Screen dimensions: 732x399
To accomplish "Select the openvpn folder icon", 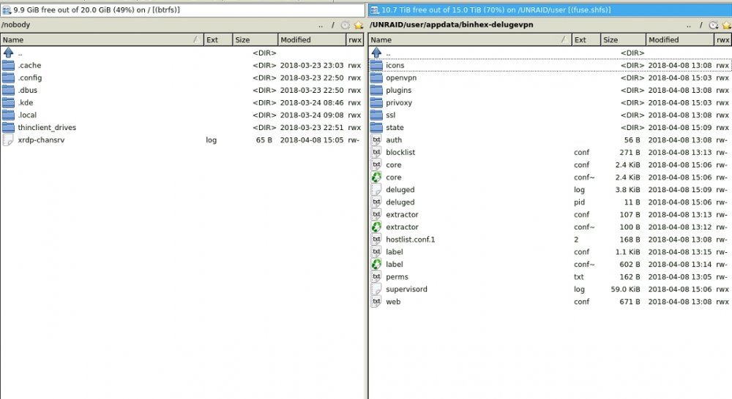I will coord(377,78).
